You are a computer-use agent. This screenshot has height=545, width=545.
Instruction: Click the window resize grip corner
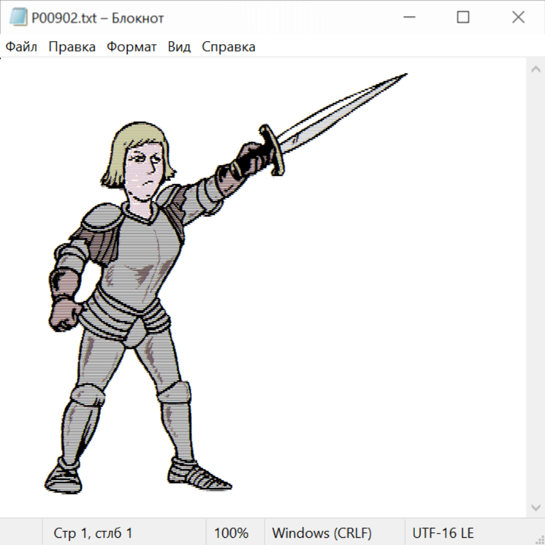(539, 539)
